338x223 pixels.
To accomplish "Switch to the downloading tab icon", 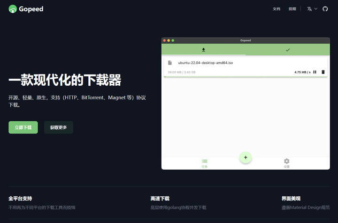I will 203,50.
